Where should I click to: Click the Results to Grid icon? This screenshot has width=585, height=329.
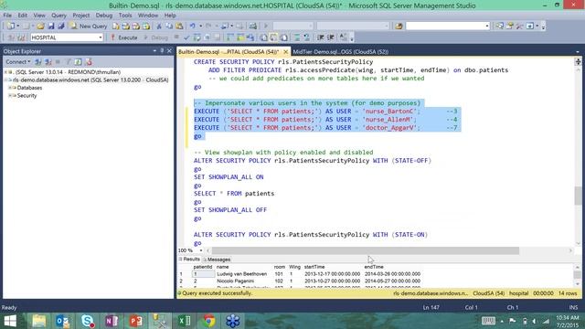click(x=273, y=37)
